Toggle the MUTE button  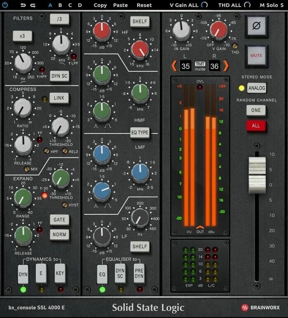256,56
